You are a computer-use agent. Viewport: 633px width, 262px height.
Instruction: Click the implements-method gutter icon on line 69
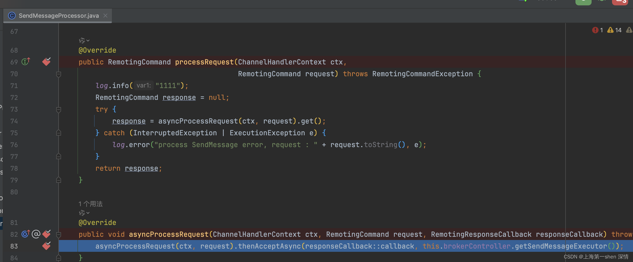[x=26, y=62]
